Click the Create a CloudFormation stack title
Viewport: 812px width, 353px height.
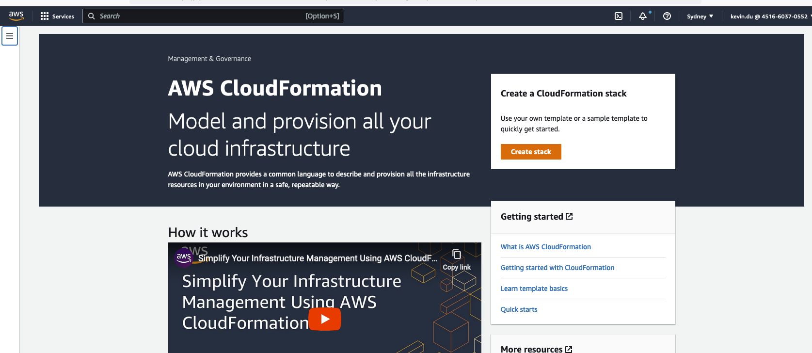click(x=563, y=94)
